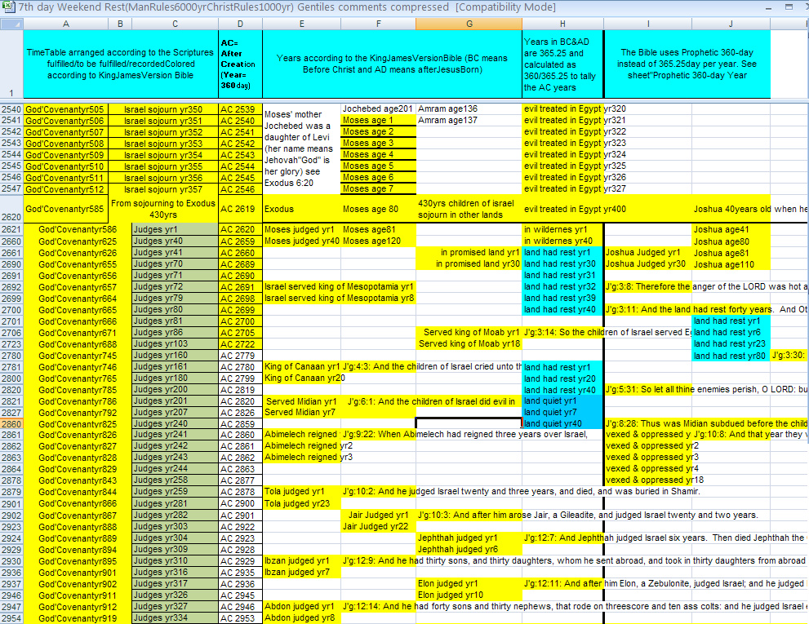Viewport: 809px width, 624px height.
Task: Select the cell 'God'Covenantyr919'
Action: tap(78, 618)
